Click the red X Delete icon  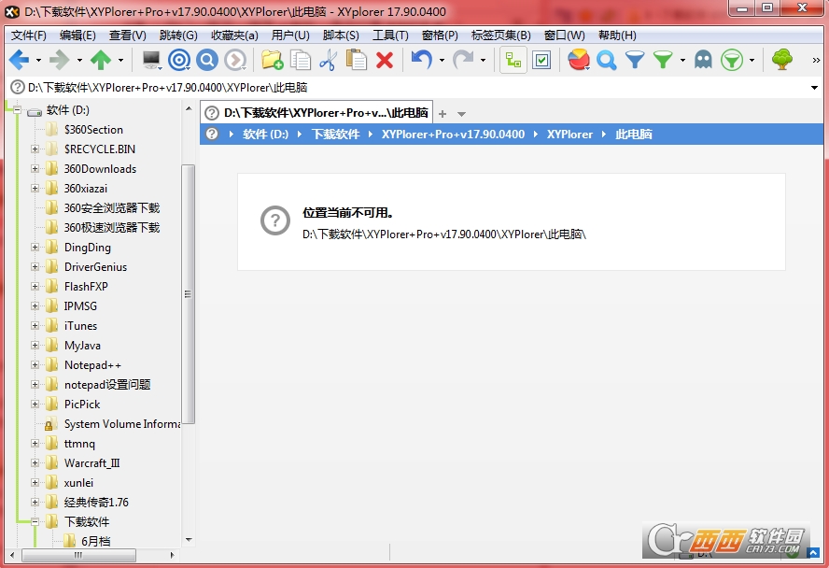(x=385, y=60)
